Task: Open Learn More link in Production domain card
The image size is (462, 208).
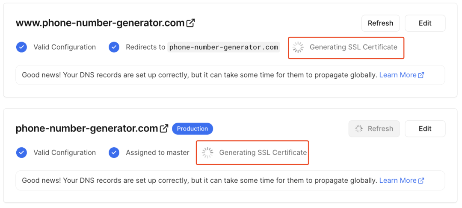Action: 398,180
